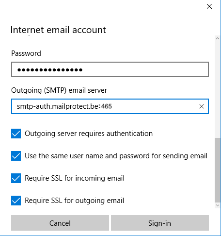Click the "Password" field label
The width and height of the screenshot is (221, 236).
pos(26,53)
